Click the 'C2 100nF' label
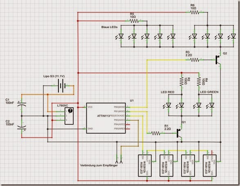 (10, 123)
